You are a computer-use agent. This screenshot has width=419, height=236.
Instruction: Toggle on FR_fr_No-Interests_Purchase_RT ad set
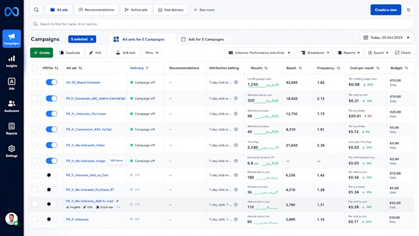[x=51, y=190]
